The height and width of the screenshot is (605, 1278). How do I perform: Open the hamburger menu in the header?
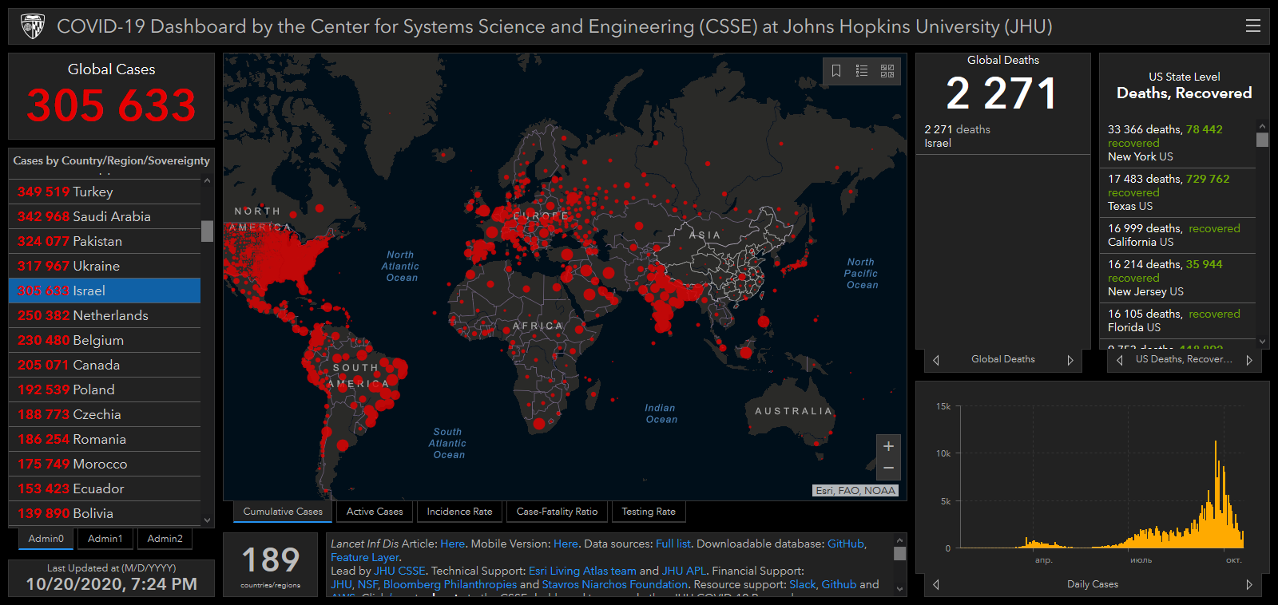(1253, 26)
